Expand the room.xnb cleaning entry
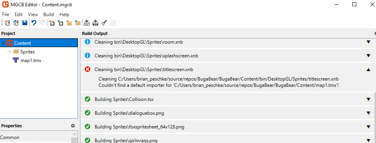Image resolution: width=376 pixels, height=143 pixels. click(369, 42)
